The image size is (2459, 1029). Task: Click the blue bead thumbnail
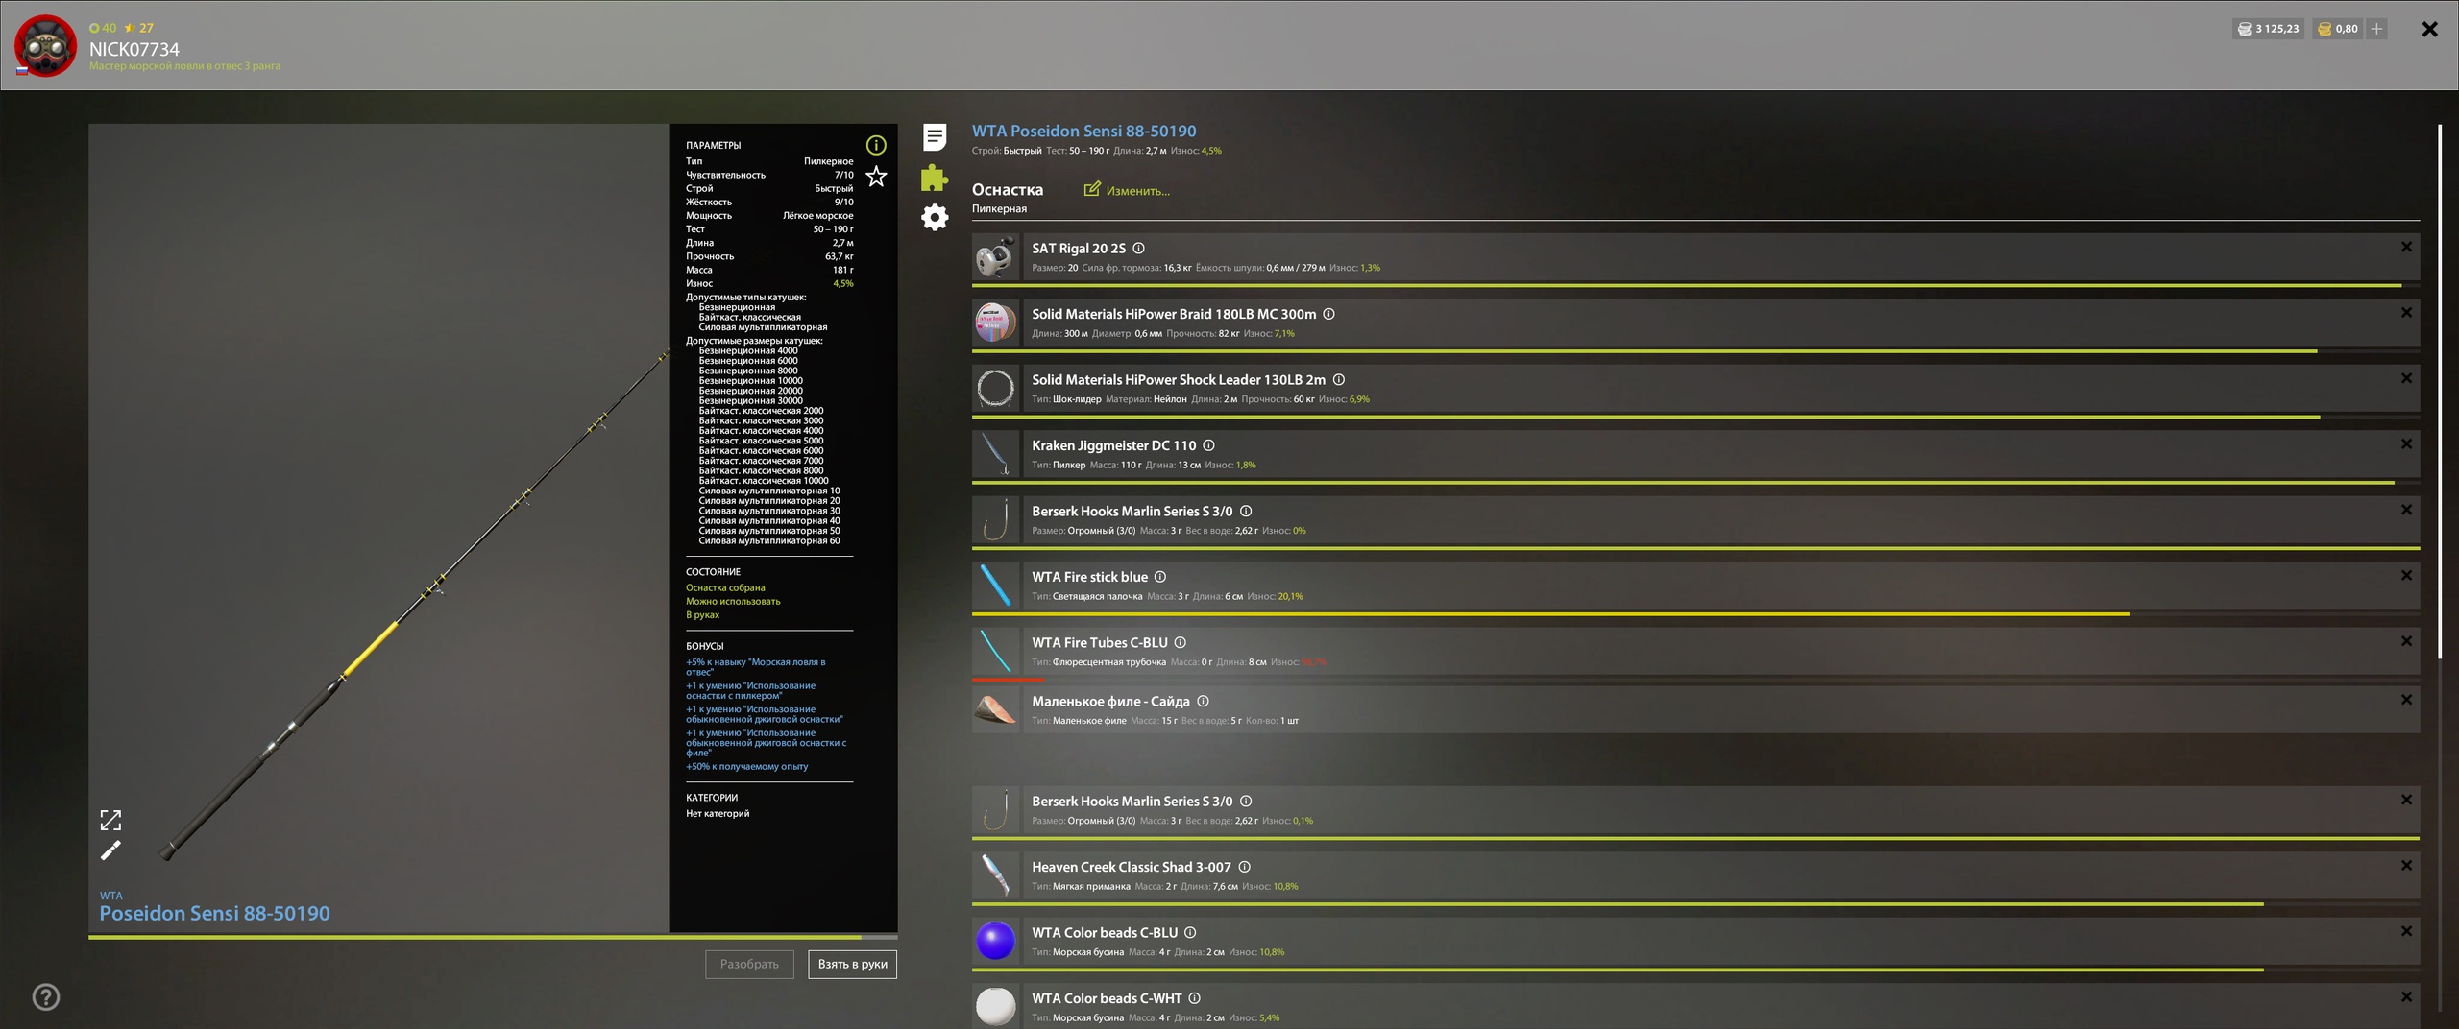995,942
